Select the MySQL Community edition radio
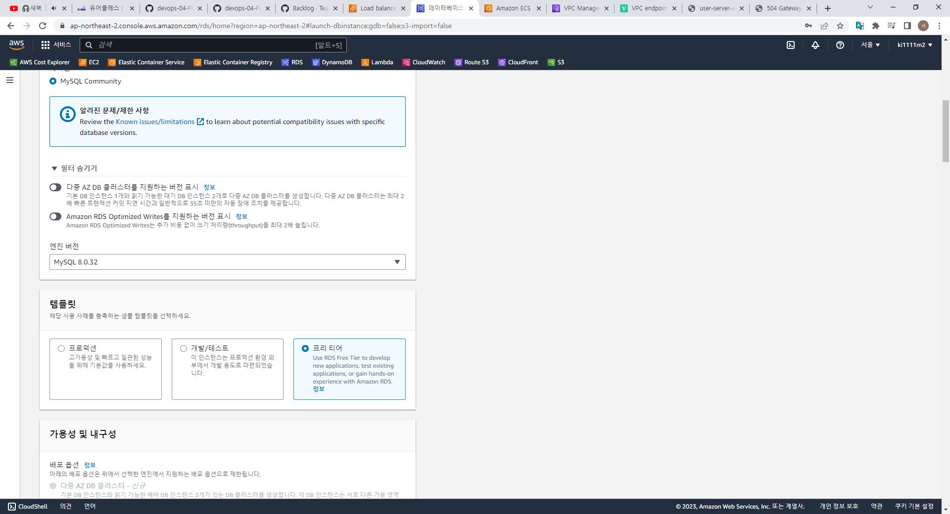950x514 pixels. click(53, 81)
